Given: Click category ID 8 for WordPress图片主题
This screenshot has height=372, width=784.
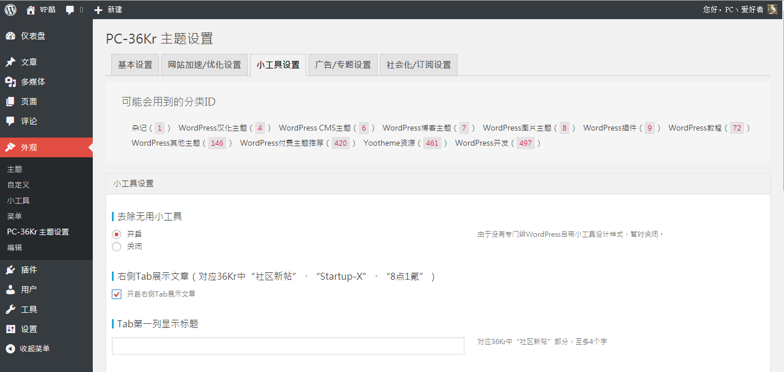Looking at the screenshot, I should pyautogui.click(x=565, y=128).
